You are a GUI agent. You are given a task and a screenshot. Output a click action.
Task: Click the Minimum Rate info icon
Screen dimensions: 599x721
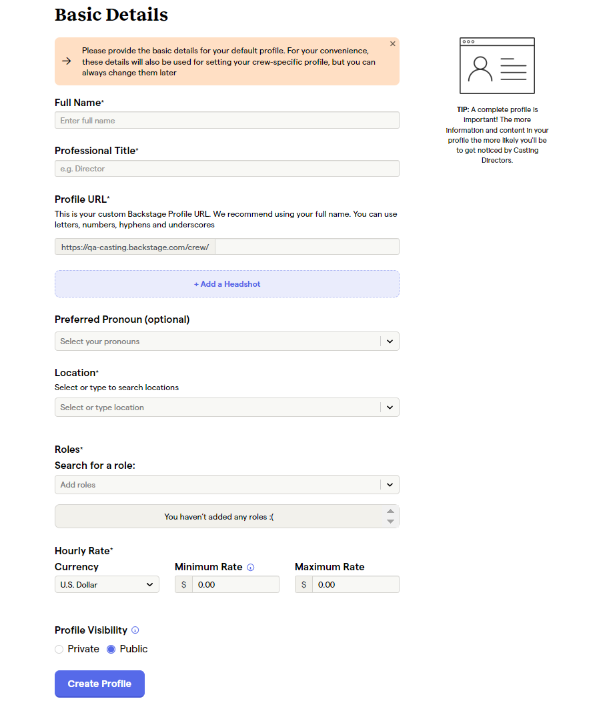click(x=251, y=568)
